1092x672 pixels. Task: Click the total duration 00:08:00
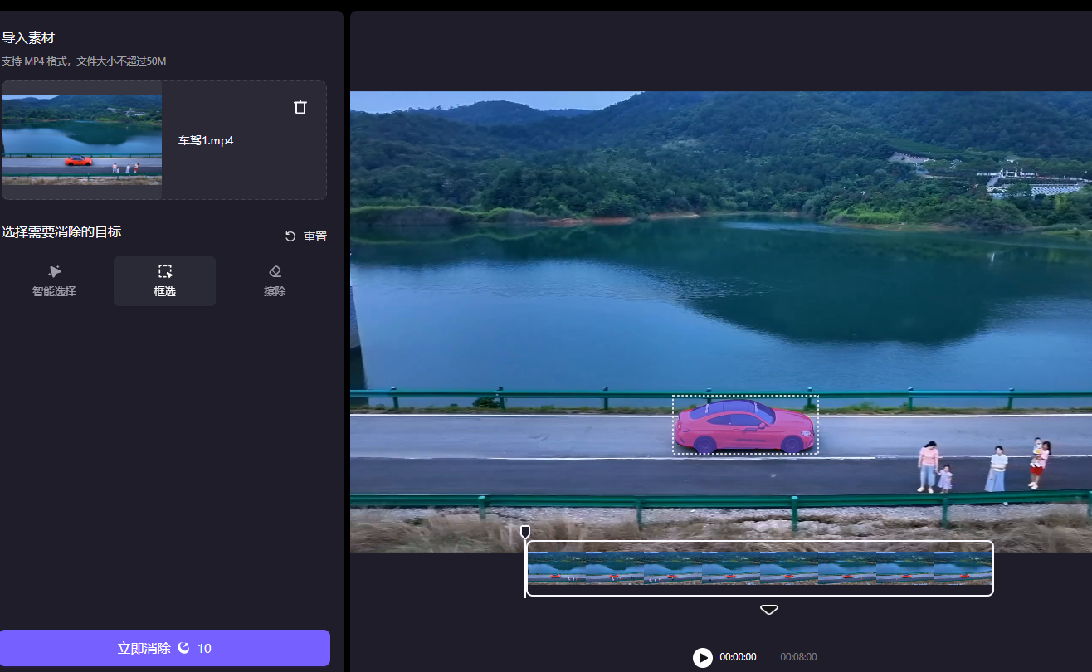[798, 657]
